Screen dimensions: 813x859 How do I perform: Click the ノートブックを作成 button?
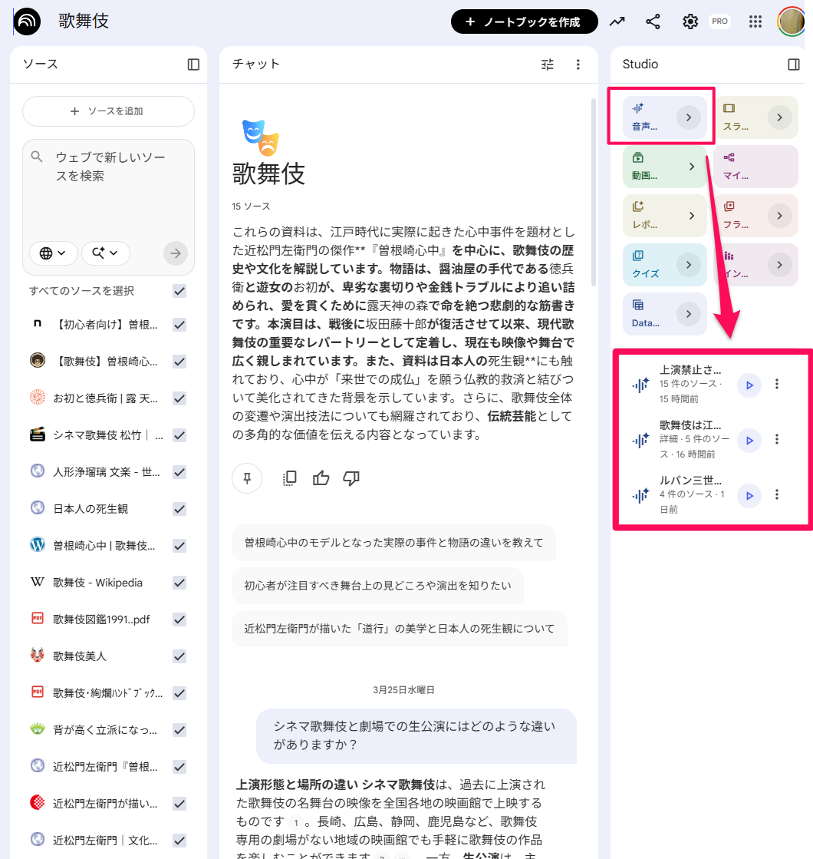point(524,21)
